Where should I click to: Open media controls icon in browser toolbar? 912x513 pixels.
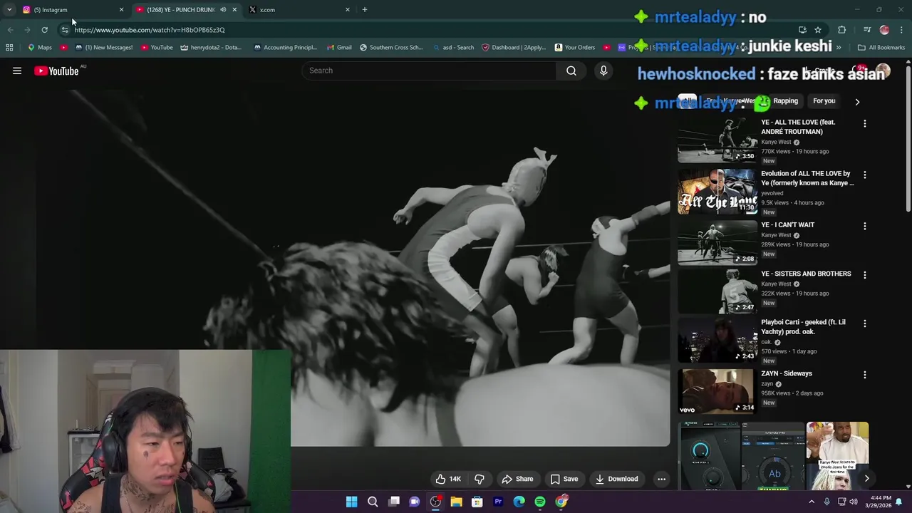(x=867, y=30)
